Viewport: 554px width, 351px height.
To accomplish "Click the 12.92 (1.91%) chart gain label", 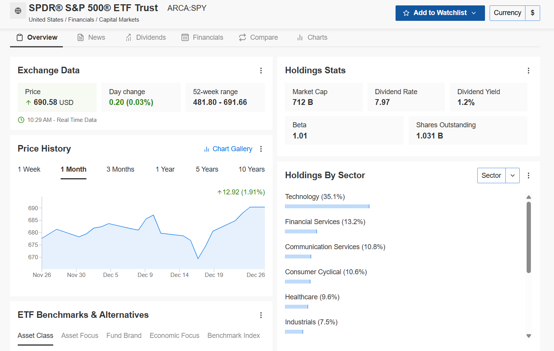I will coord(241,192).
